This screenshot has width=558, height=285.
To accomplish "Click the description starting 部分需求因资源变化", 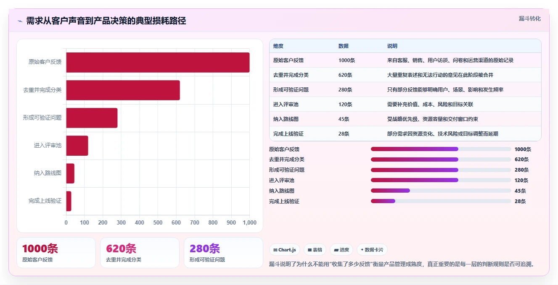I will (443, 134).
